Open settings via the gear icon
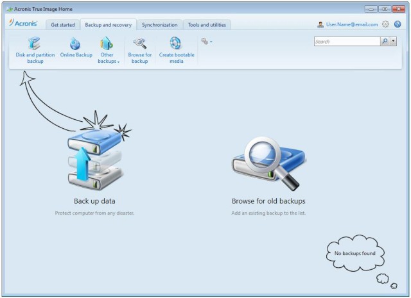 pyautogui.click(x=385, y=24)
